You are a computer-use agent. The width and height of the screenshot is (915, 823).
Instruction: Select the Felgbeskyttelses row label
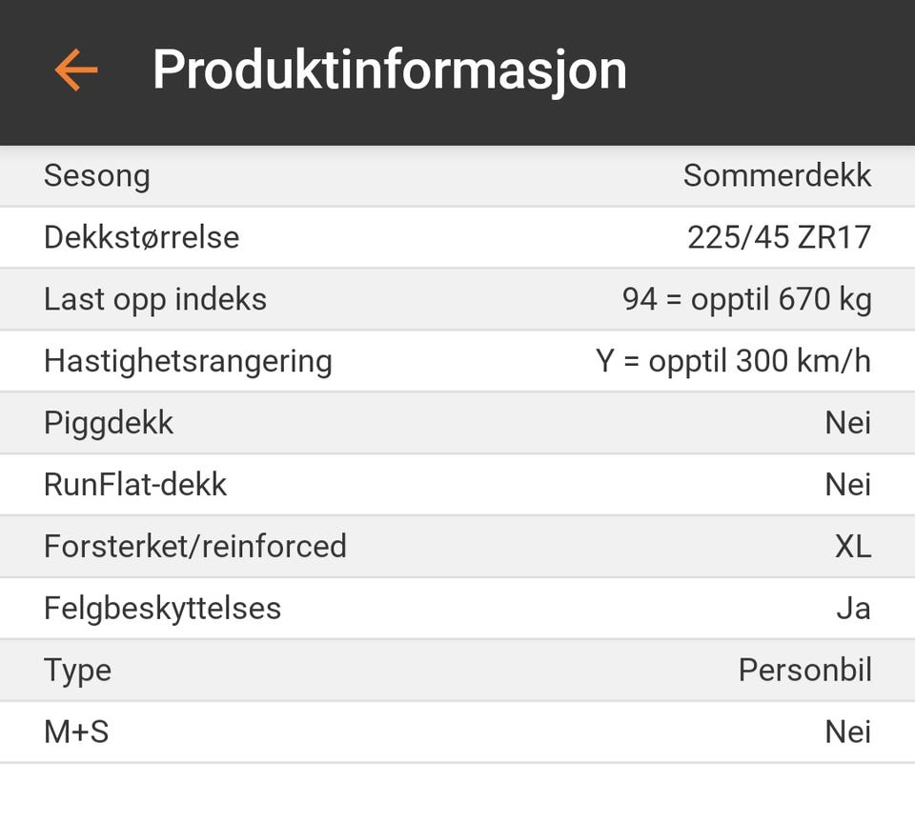[x=162, y=609]
